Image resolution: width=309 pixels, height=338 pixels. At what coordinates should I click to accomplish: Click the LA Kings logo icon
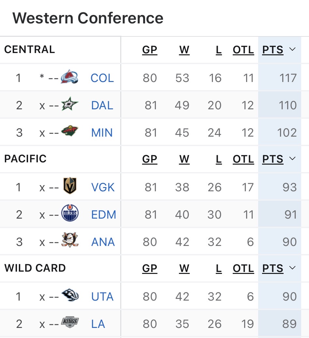pyautogui.click(x=70, y=323)
